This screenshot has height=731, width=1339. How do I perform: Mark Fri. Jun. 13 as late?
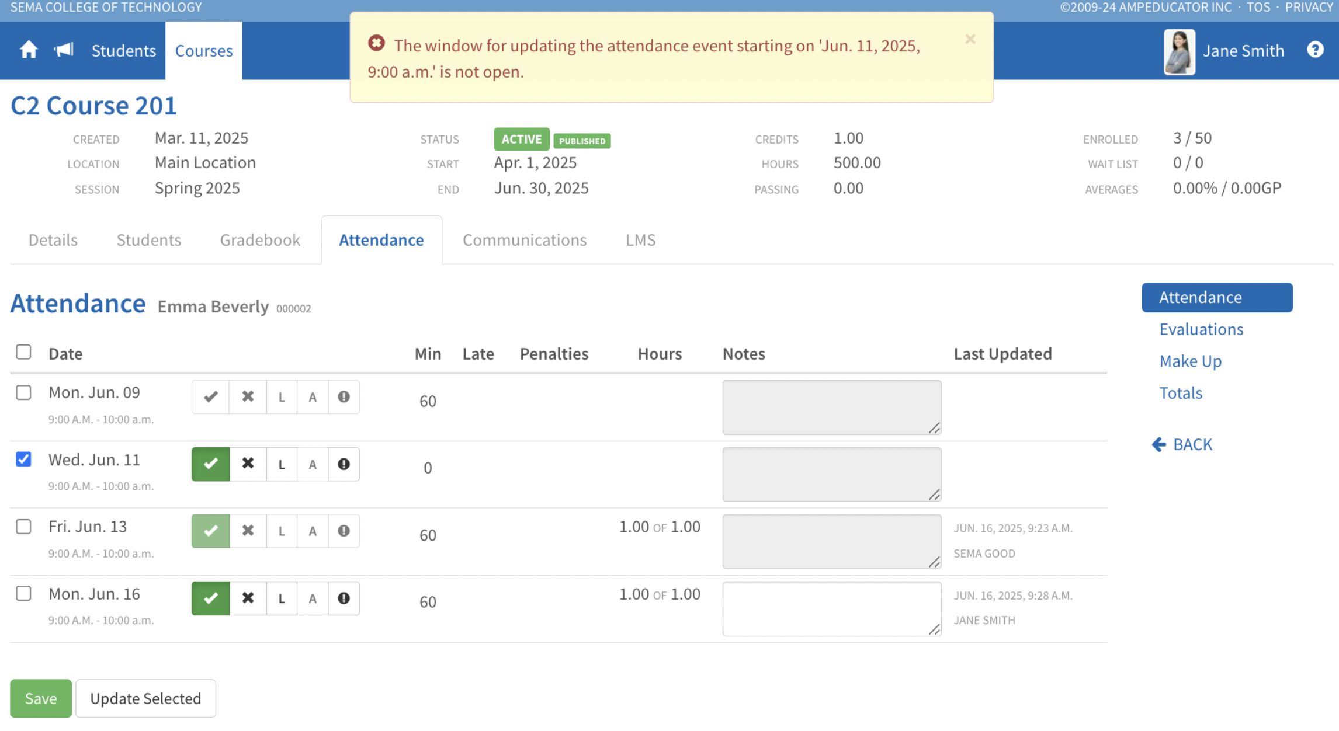[x=282, y=531]
